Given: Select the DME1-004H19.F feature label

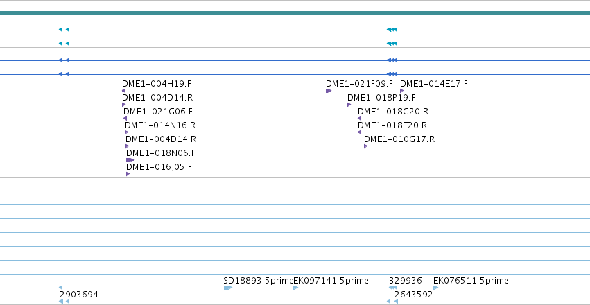Looking at the screenshot, I should [x=157, y=84].
